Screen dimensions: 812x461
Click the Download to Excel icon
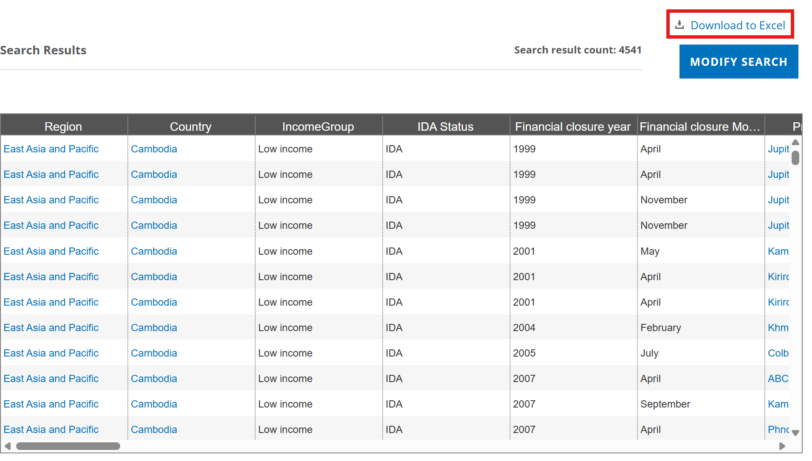coord(679,25)
